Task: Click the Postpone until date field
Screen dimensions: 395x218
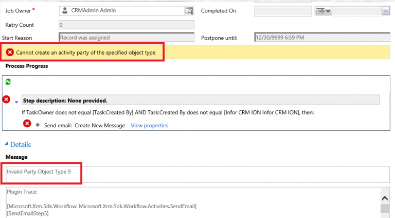Action: tap(322, 37)
